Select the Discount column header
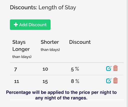Screen dimensions: 128x107 click(x=80, y=42)
